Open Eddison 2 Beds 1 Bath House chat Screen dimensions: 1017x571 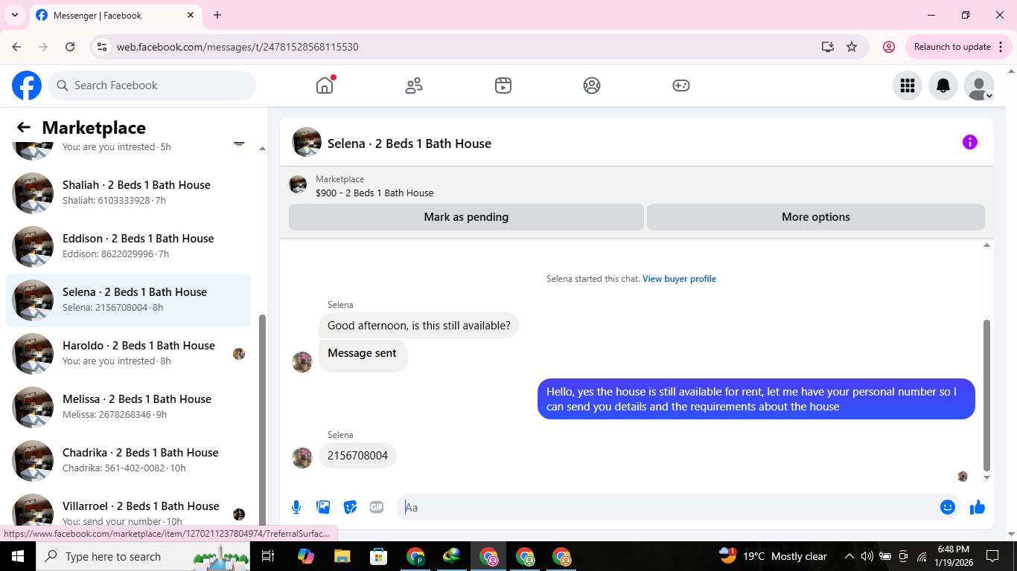(129, 247)
